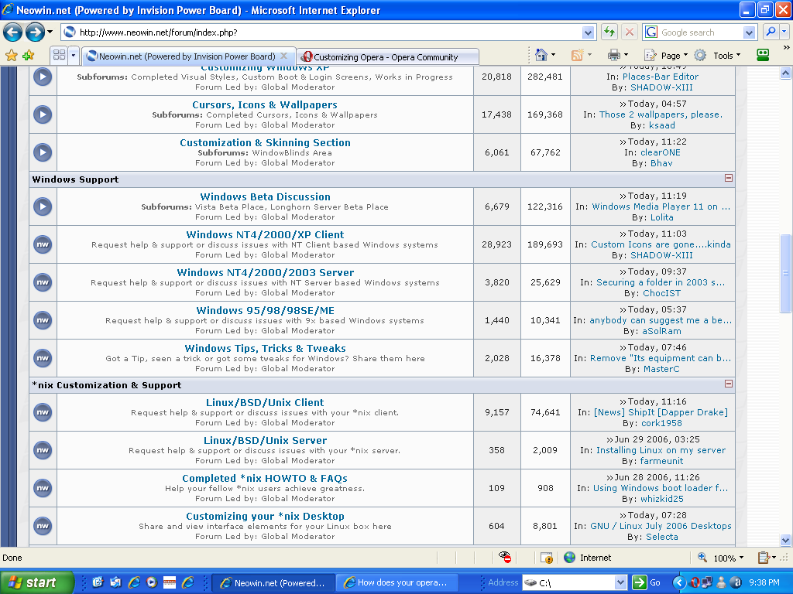Click the nw icon beside Windows 95/98/98SE/ME
Viewport: 793px width, 594px height.
point(43,320)
